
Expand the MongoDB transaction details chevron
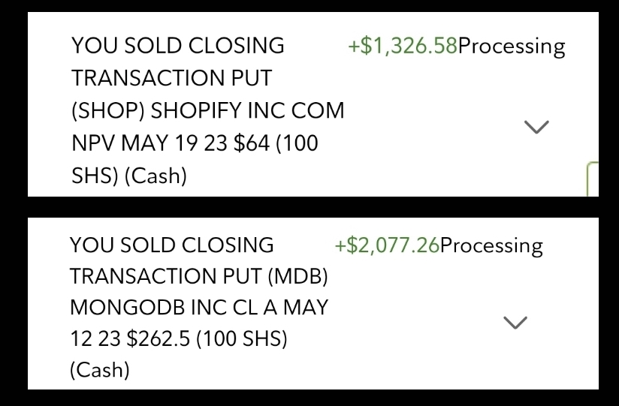coord(515,323)
